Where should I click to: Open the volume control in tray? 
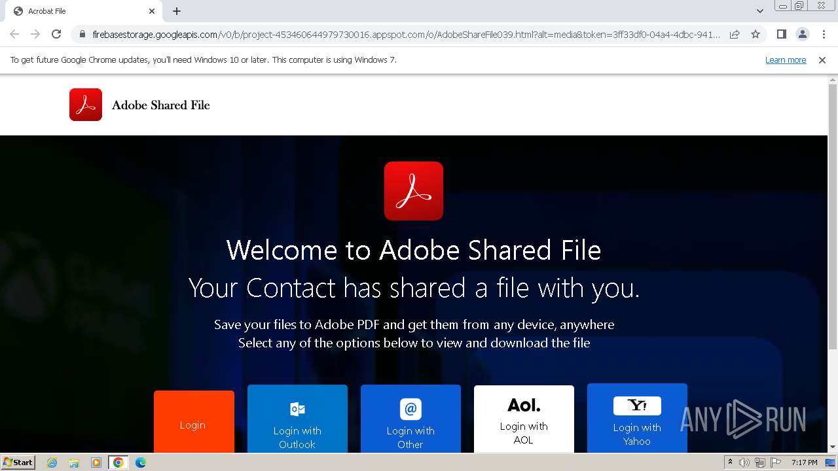[x=744, y=462]
